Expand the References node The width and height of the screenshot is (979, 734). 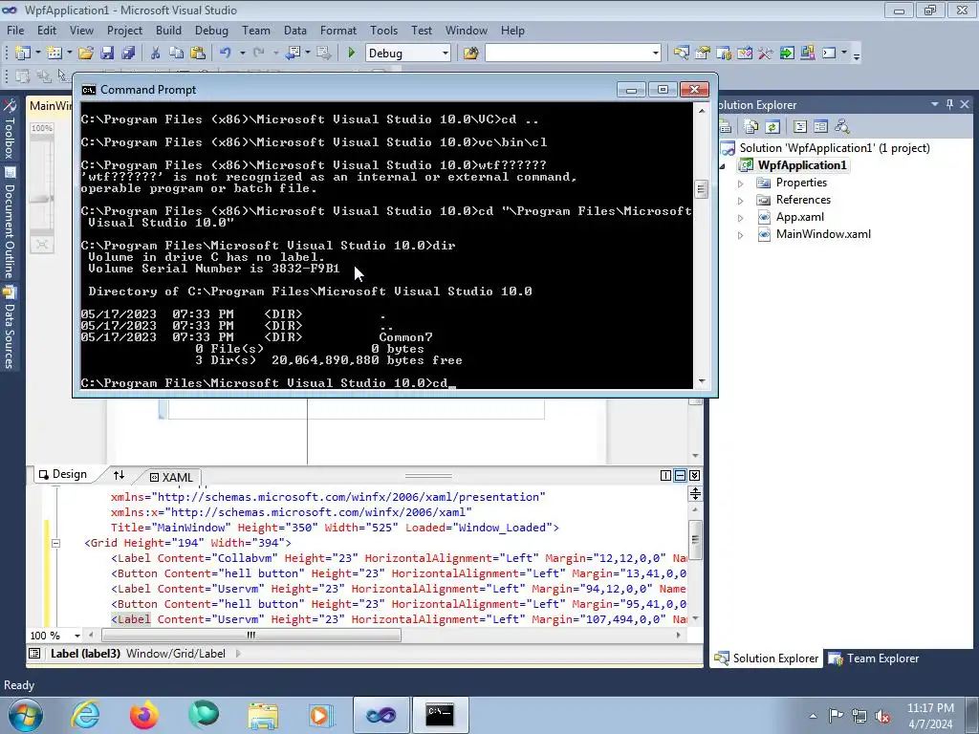pos(741,201)
